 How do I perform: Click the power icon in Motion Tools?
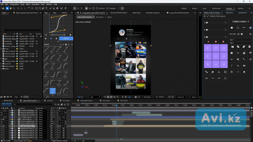click(231, 72)
